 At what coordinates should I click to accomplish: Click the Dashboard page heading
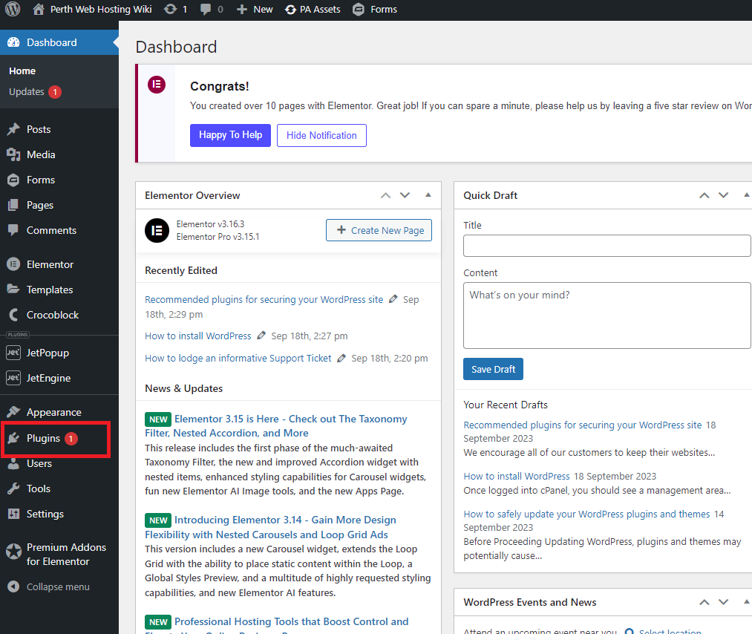tap(177, 47)
